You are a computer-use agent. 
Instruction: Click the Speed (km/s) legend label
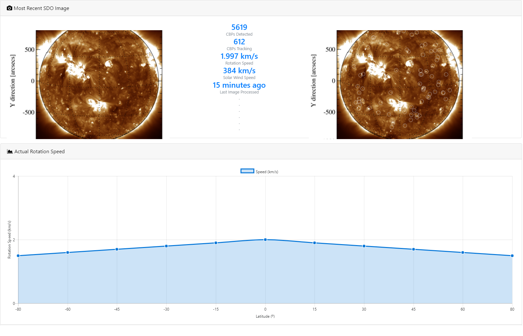[x=267, y=172]
